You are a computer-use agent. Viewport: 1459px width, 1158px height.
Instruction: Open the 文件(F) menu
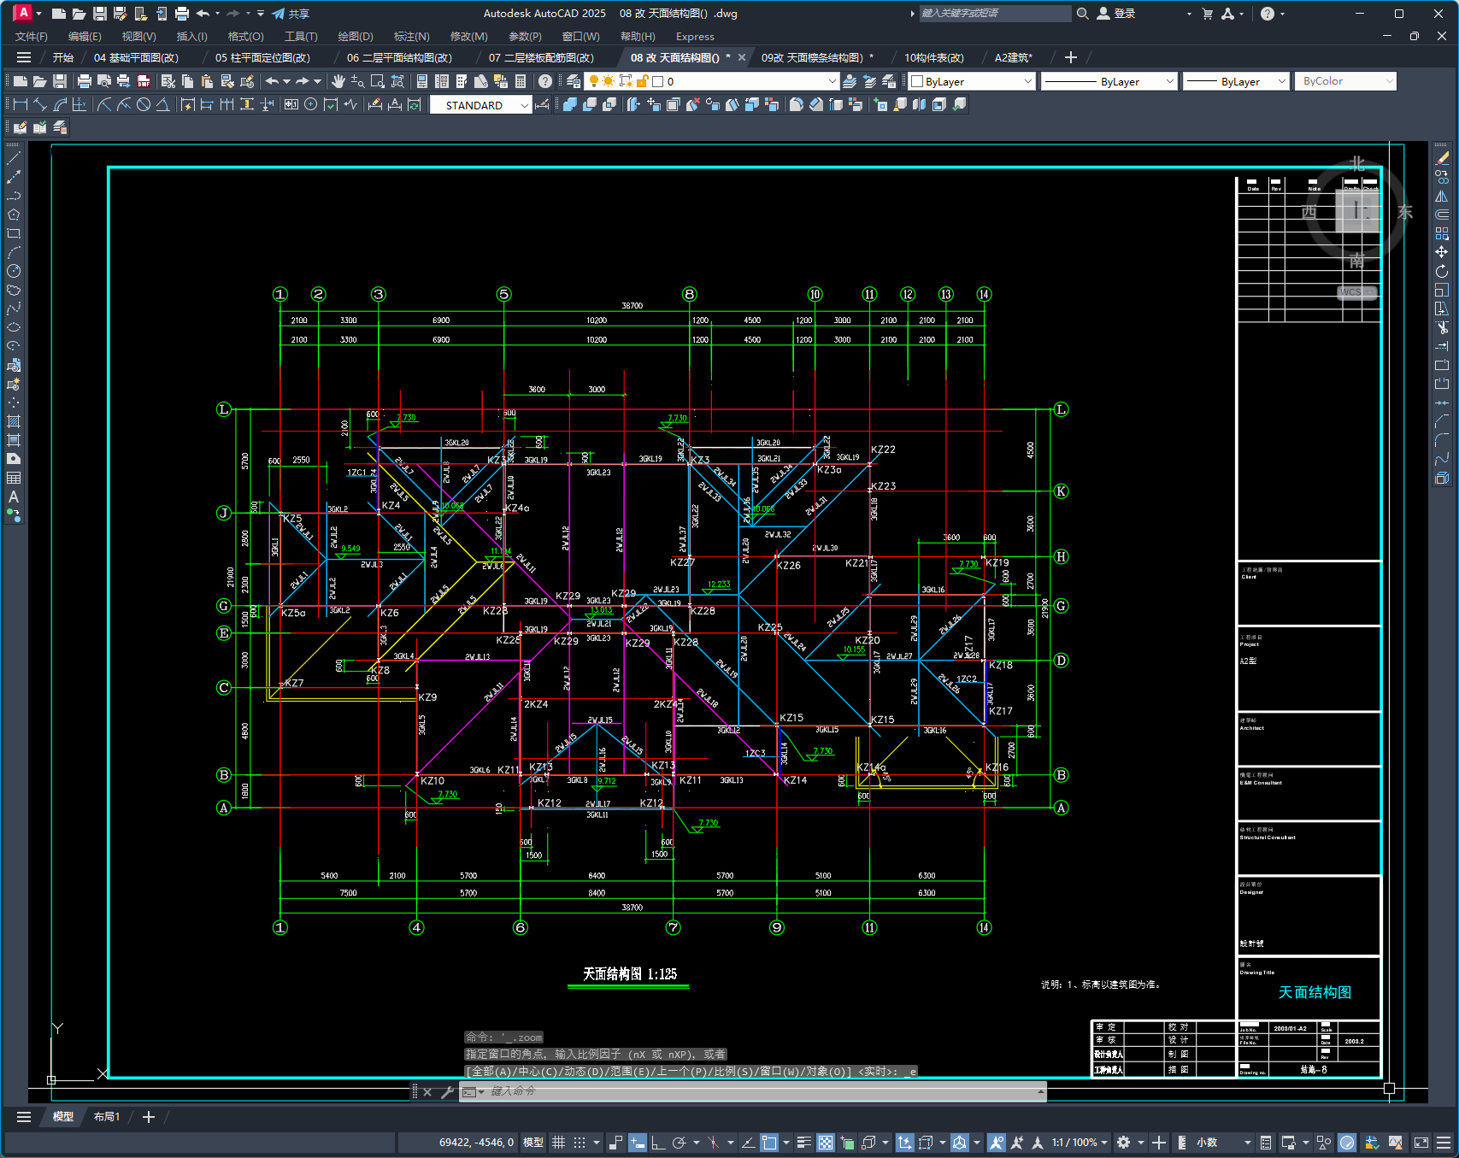tap(32, 36)
